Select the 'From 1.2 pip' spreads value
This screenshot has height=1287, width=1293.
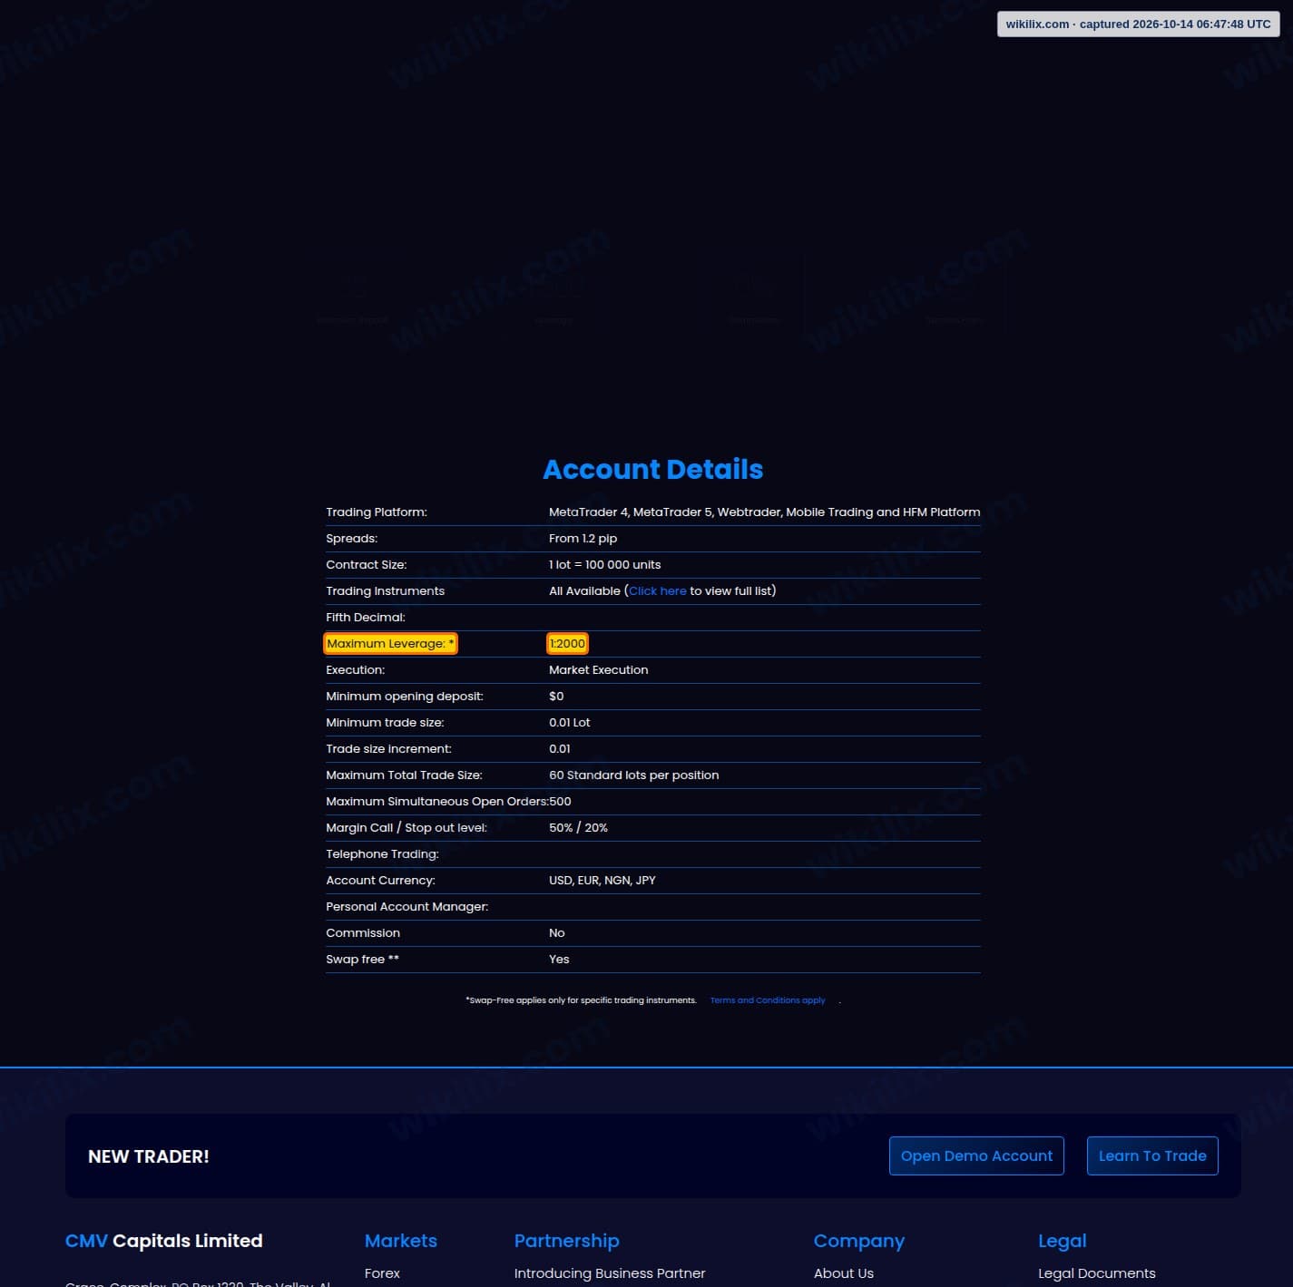click(583, 538)
